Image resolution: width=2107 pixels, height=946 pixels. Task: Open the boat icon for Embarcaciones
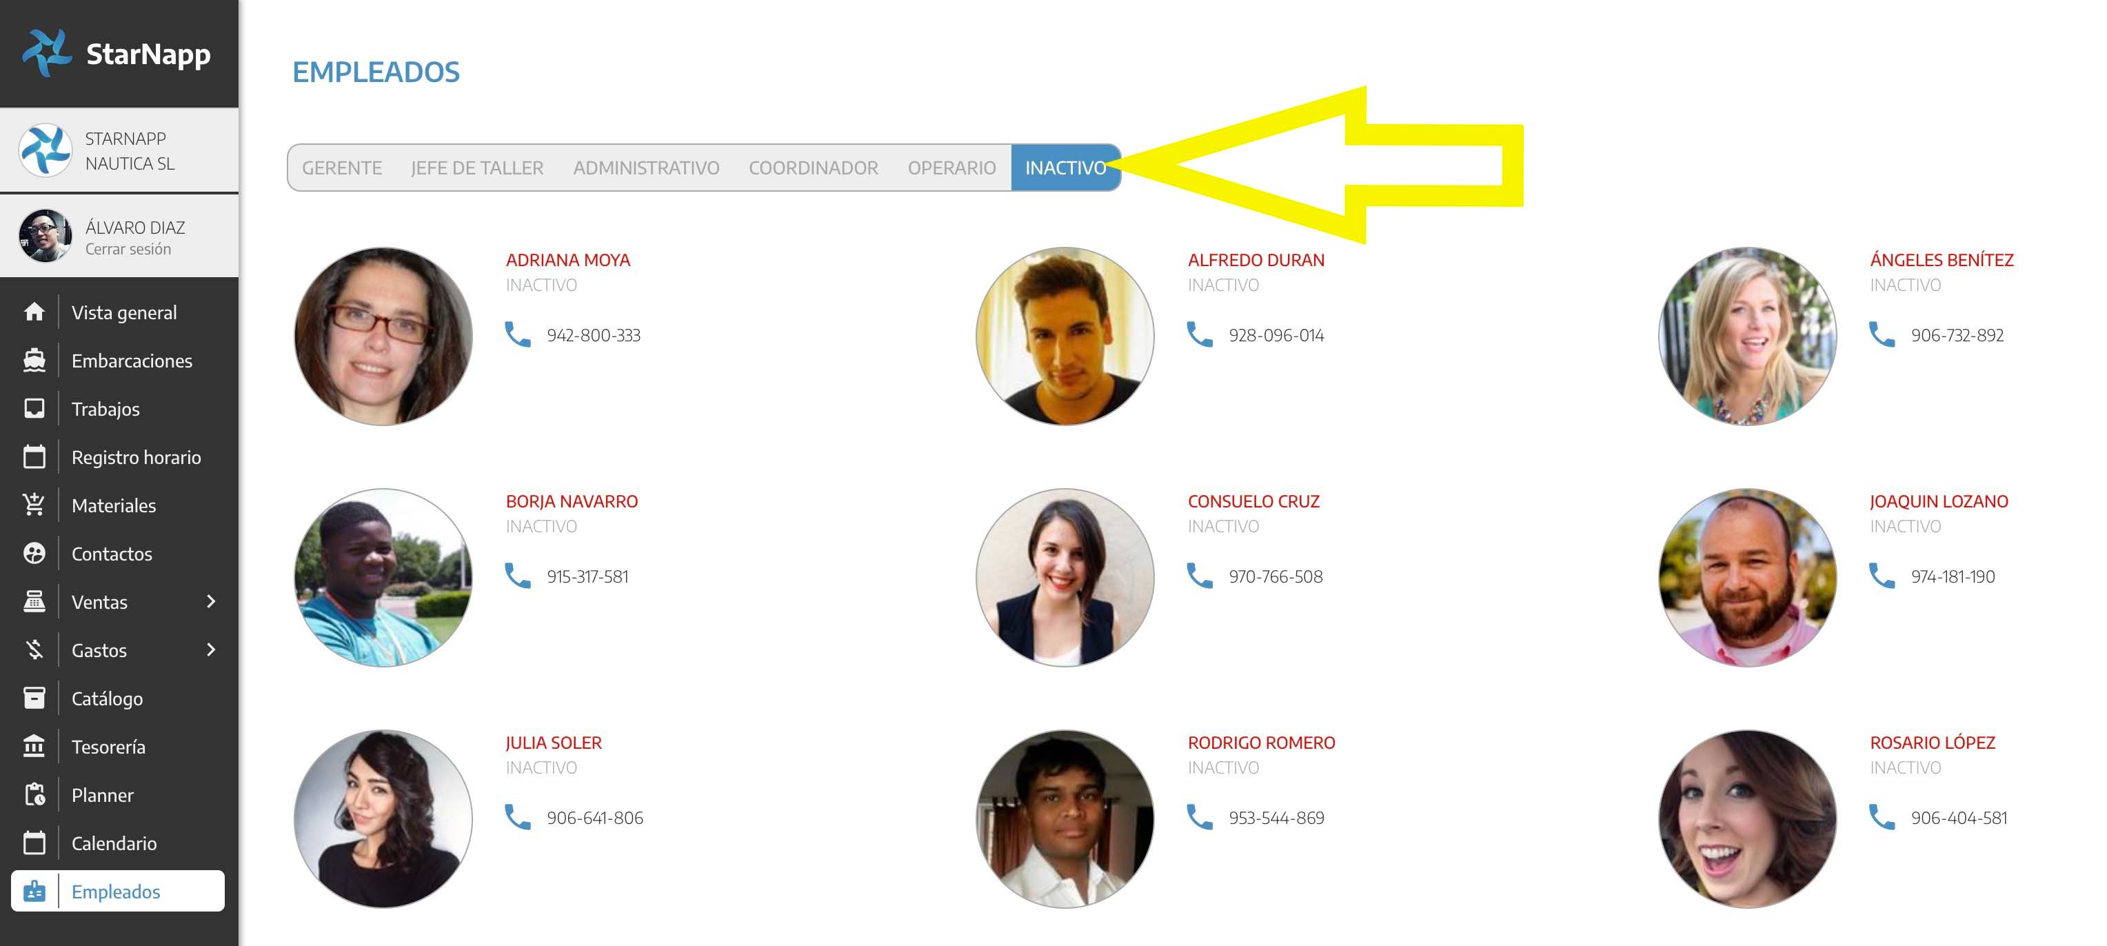tap(34, 361)
